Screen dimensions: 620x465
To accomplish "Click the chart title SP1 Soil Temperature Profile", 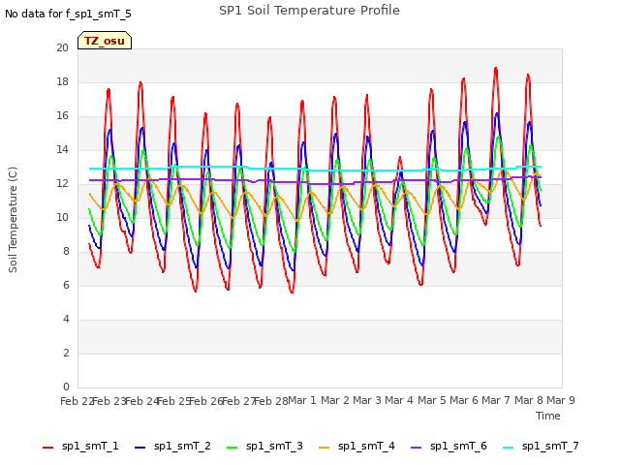I will 309,11.
